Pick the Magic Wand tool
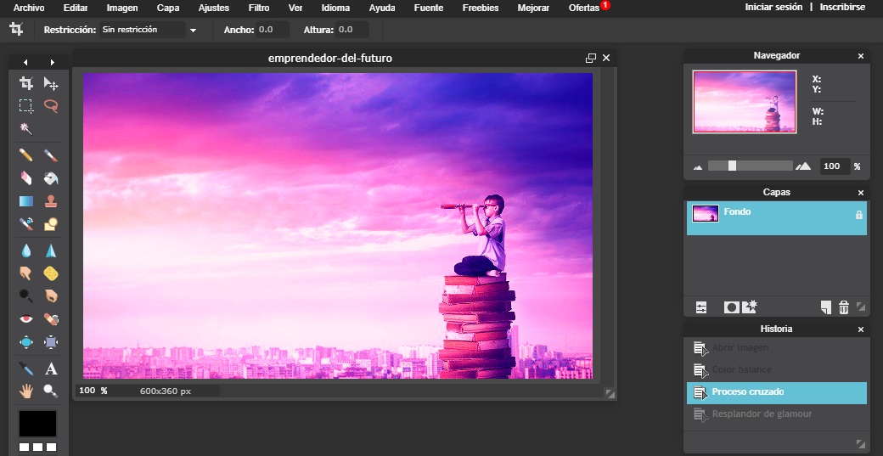The image size is (883, 456). 26,129
